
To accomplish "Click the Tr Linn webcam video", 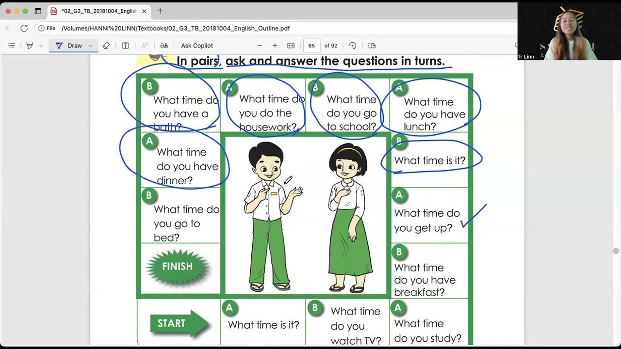I will pyautogui.click(x=569, y=31).
